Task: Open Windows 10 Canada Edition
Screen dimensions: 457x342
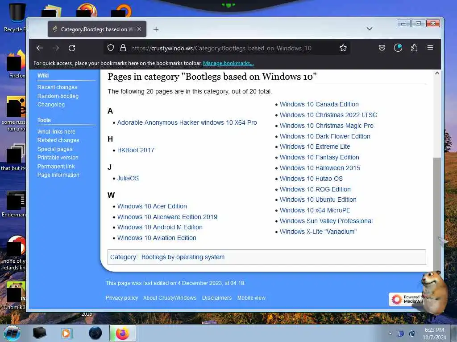Action: click(319, 104)
